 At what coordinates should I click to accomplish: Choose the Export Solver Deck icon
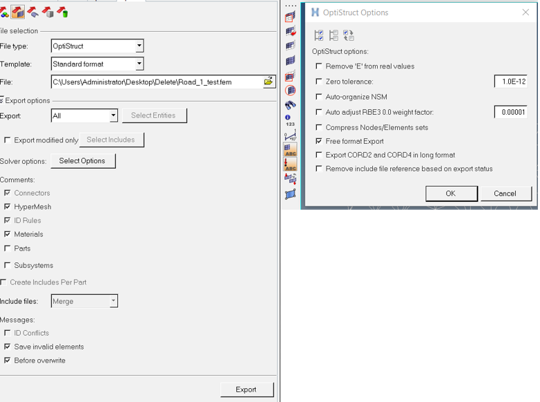click(18, 12)
